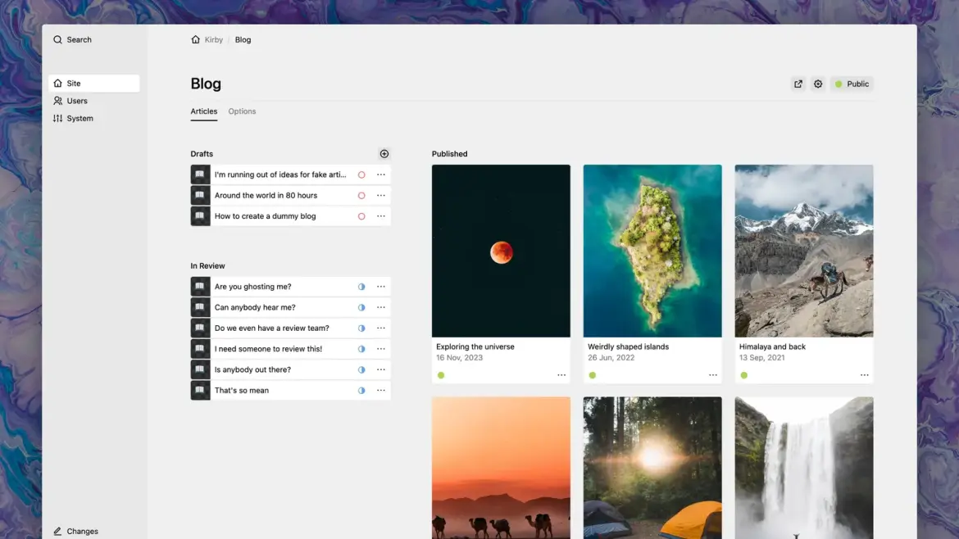959x539 pixels.
Task: Toggle review status of 'Can anybody hear me?'
Action: (x=361, y=307)
